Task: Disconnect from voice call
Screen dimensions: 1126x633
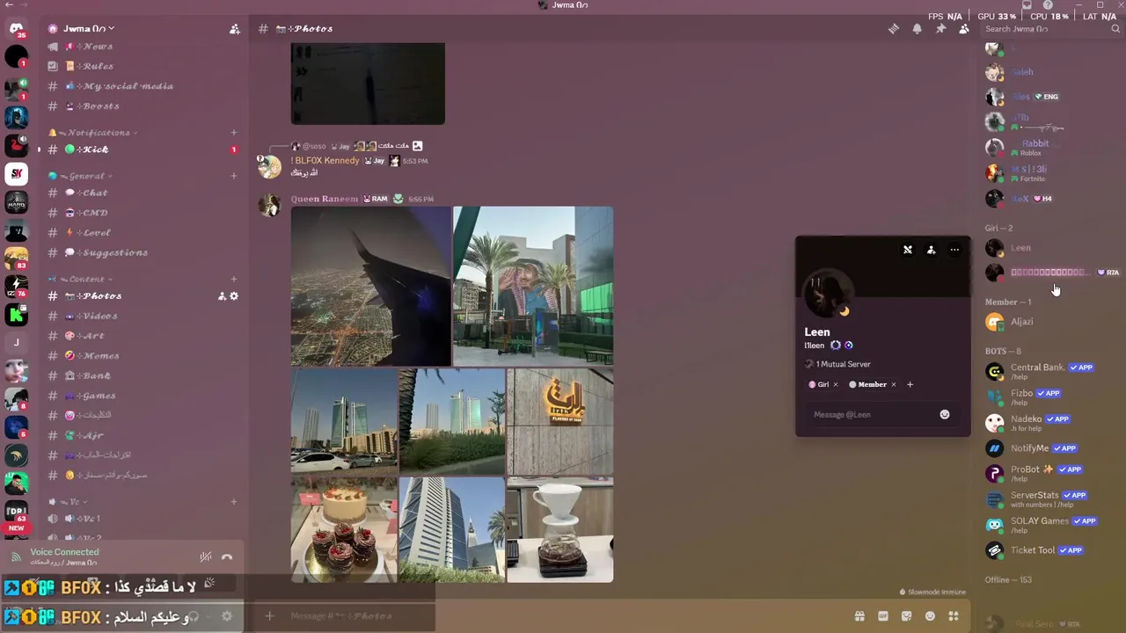Action: [x=227, y=557]
